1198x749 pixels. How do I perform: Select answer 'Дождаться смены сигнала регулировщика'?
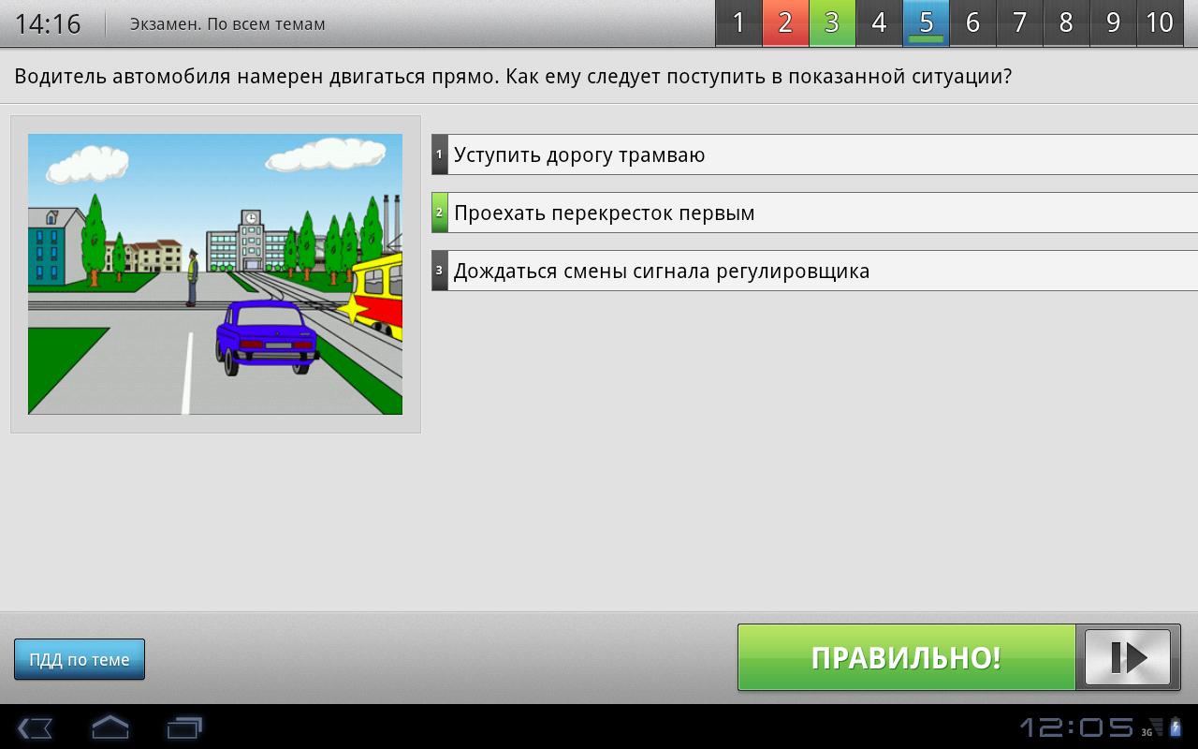point(814,271)
